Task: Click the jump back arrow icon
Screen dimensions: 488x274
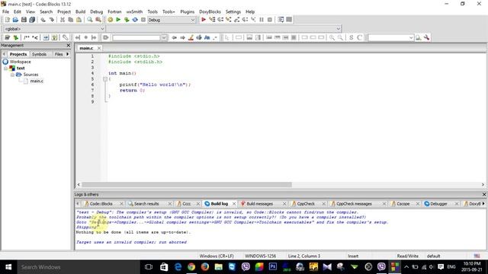Action: [175, 37]
